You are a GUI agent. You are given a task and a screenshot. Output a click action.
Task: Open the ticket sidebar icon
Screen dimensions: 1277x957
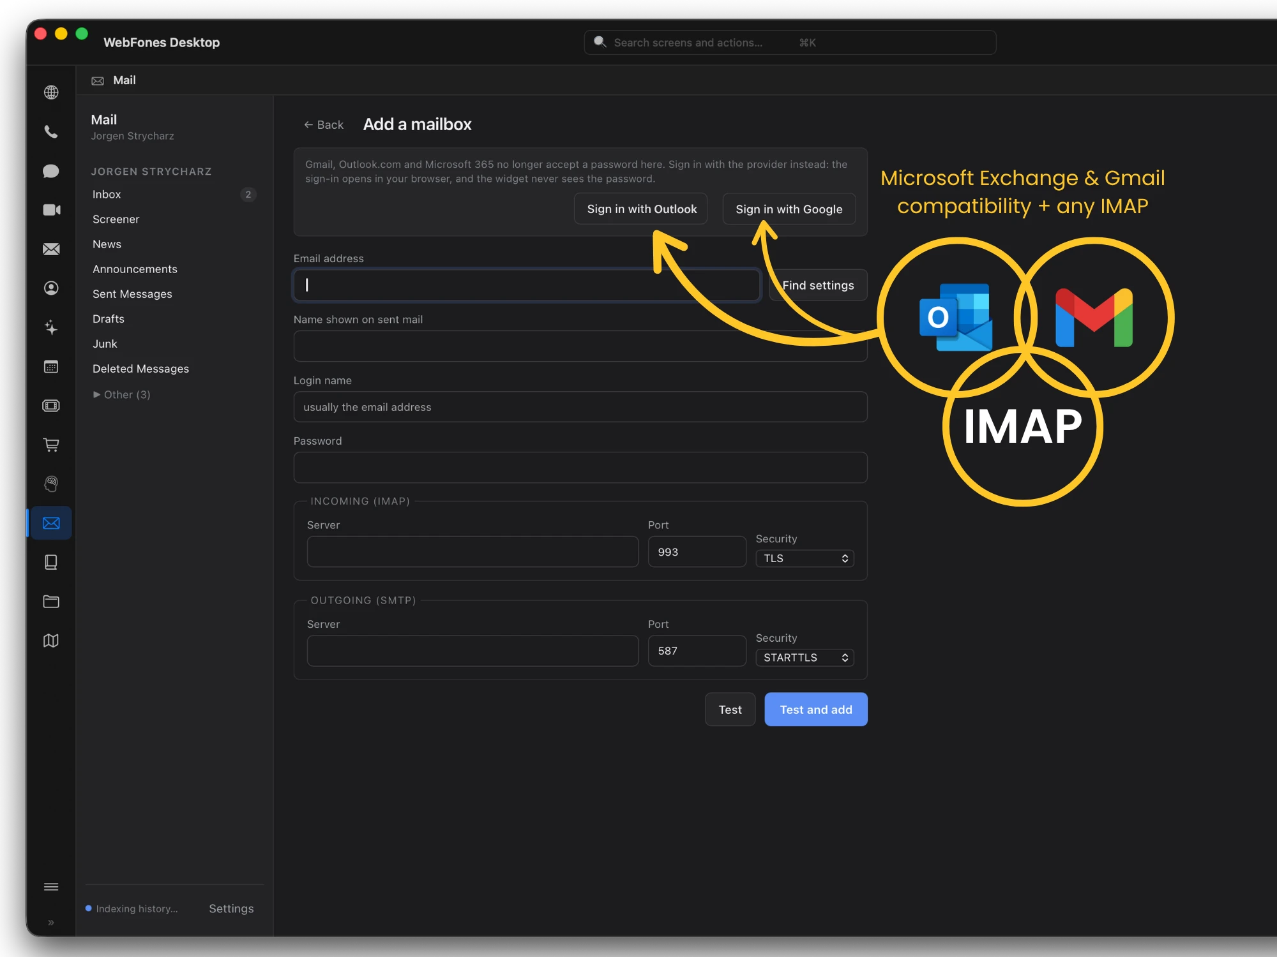[51, 406]
